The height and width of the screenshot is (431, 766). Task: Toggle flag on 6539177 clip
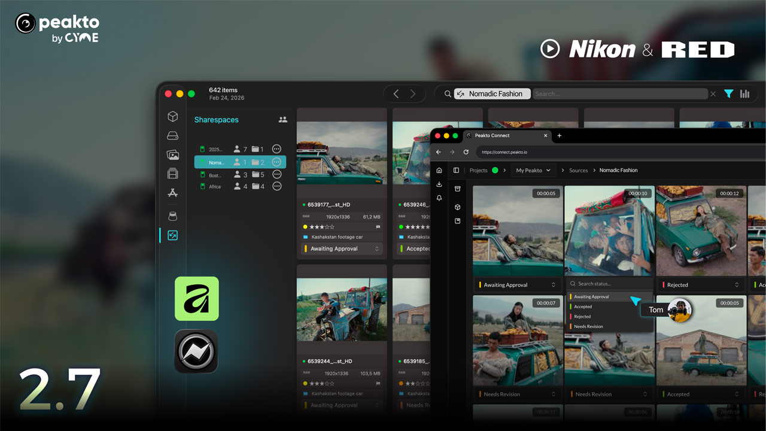378,227
